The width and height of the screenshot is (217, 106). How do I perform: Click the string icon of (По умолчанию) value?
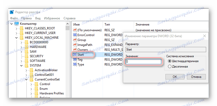pyautogui.click(x=75, y=30)
